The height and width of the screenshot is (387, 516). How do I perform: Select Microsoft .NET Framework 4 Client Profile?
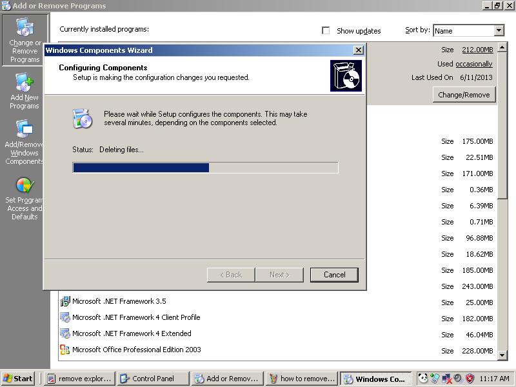(x=136, y=317)
